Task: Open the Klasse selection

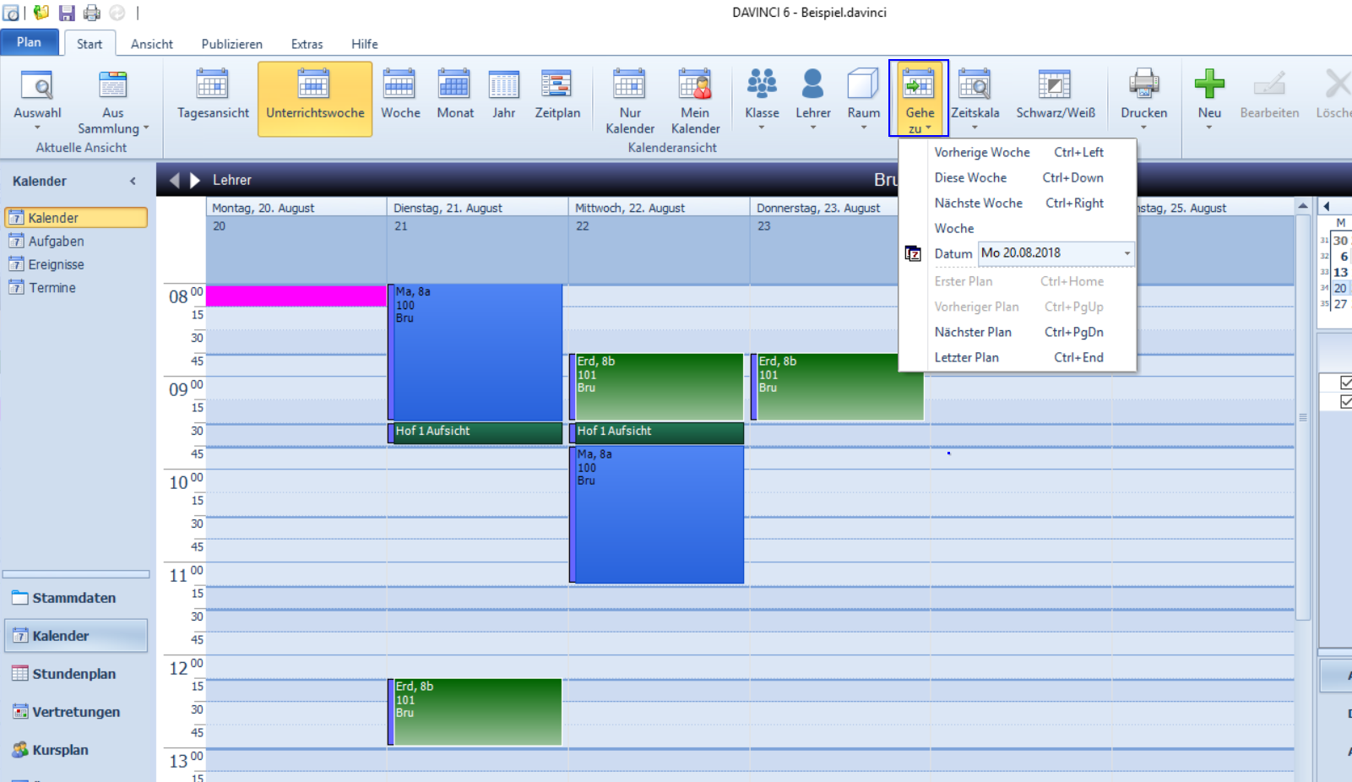Action: (x=762, y=100)
